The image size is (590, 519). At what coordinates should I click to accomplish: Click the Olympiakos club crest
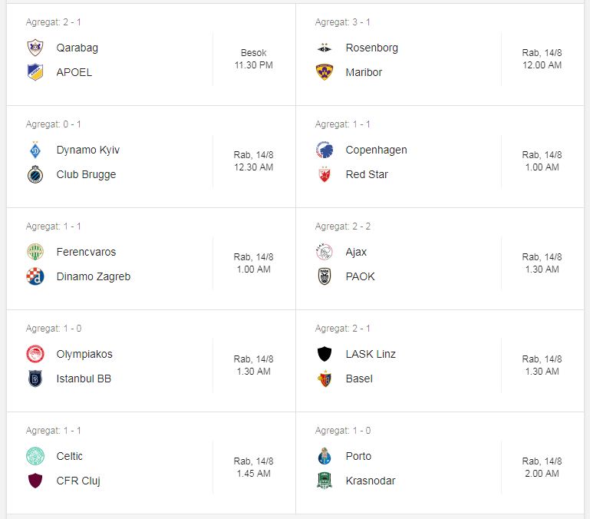(x=35, y=354)
